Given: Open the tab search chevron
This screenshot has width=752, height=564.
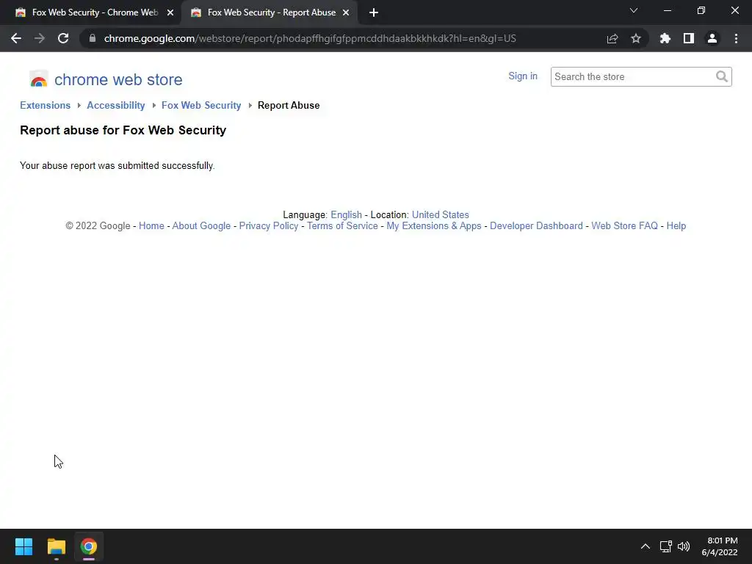Looking at the screenshot, I should (x=634, y=10).
